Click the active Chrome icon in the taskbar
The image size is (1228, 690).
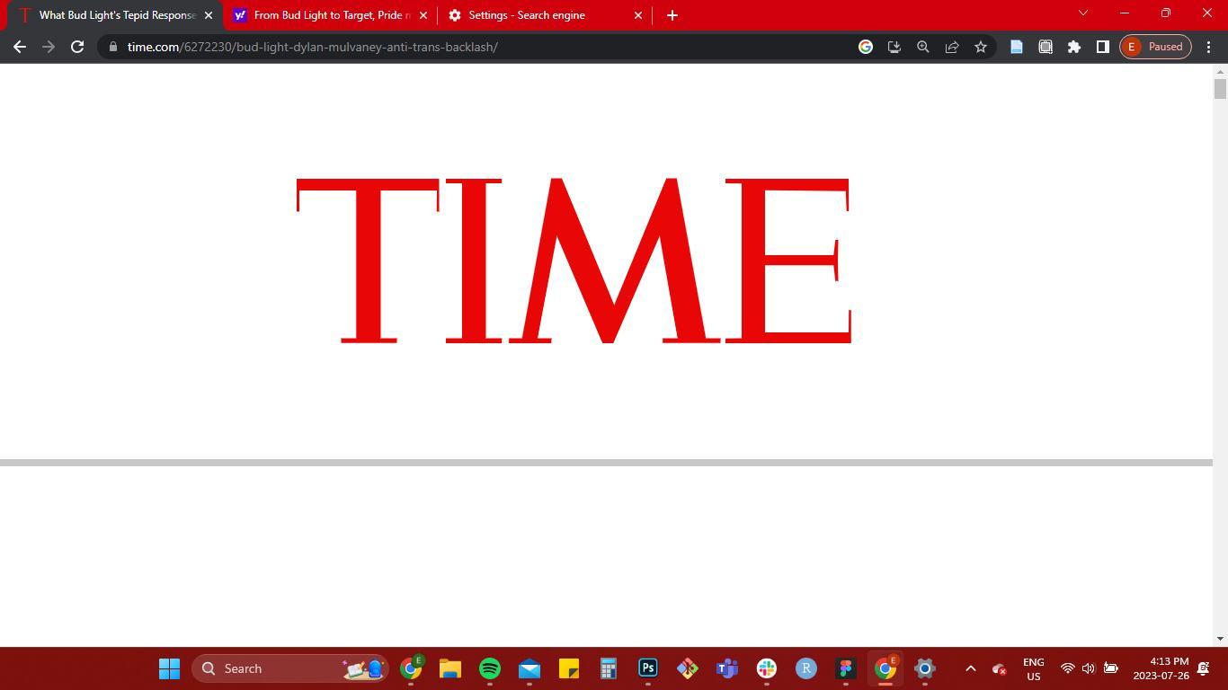885,668
